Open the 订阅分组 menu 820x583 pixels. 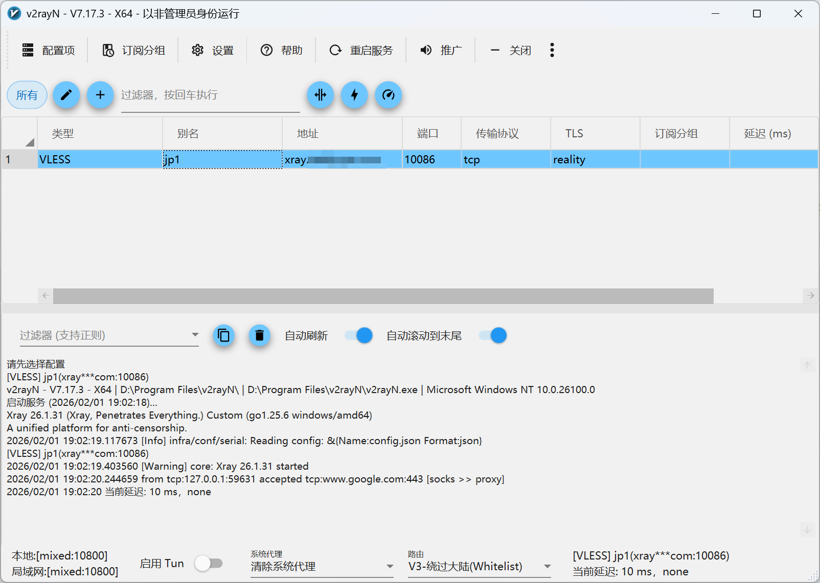tap(133, 50)
